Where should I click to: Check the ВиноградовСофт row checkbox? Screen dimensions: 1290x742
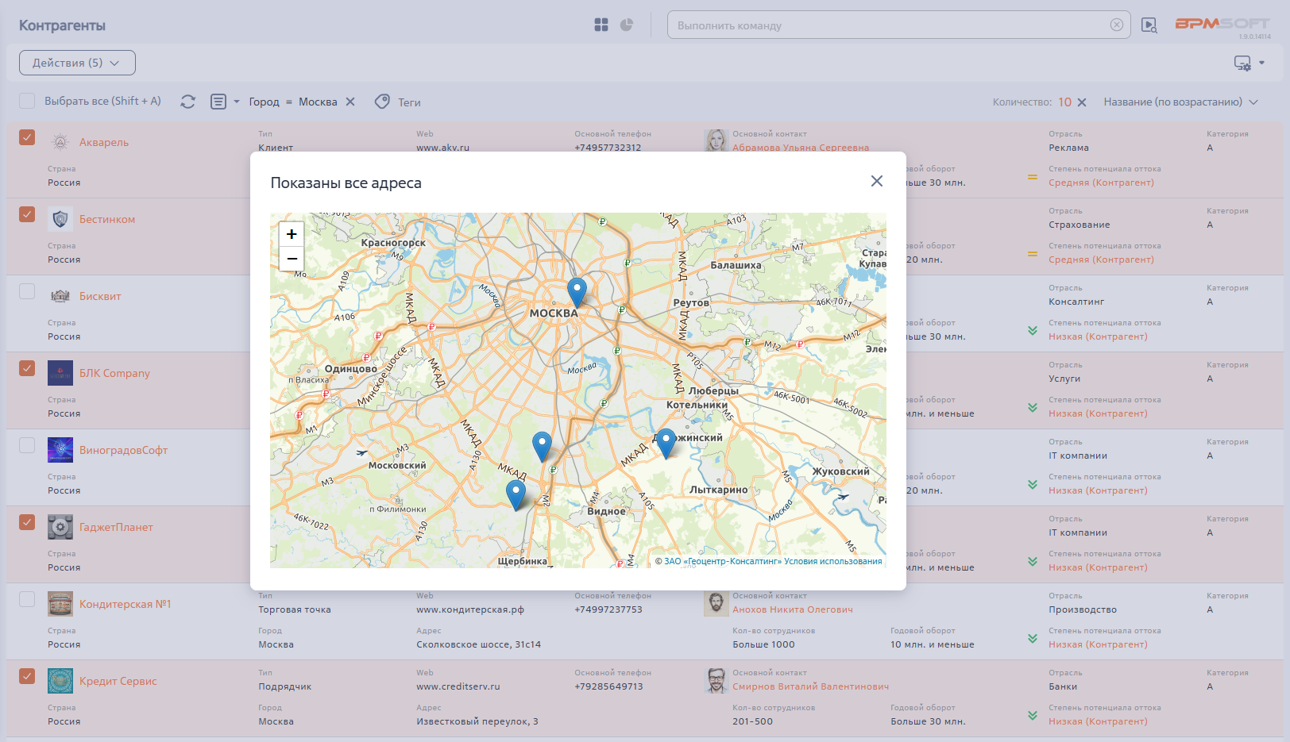coord(27,445)
